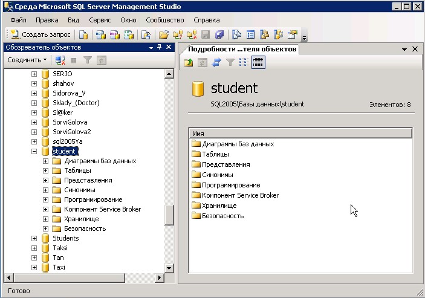The image size is (425, 298).
Task: Expand the SERJO database node
Action: tap(34, 74)
